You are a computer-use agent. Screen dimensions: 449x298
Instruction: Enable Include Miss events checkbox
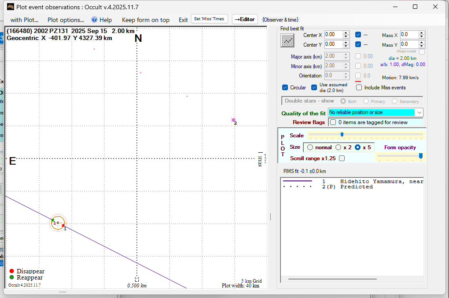tap(359, 88)
